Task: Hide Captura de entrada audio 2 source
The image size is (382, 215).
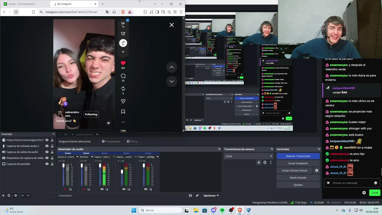Action: point(47,146)
